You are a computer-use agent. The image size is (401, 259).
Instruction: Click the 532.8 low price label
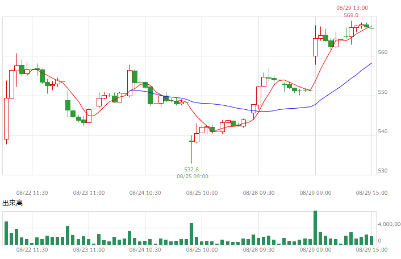click(x=191, y=169)
